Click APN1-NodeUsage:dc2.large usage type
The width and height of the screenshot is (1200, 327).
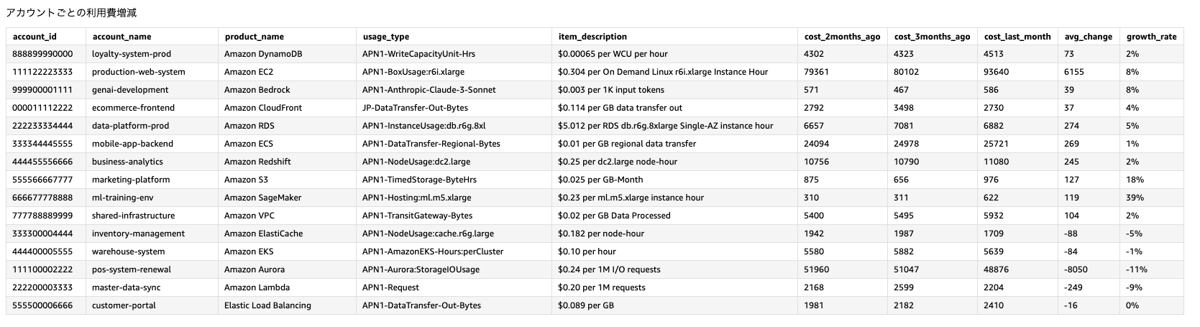[416, 162]
